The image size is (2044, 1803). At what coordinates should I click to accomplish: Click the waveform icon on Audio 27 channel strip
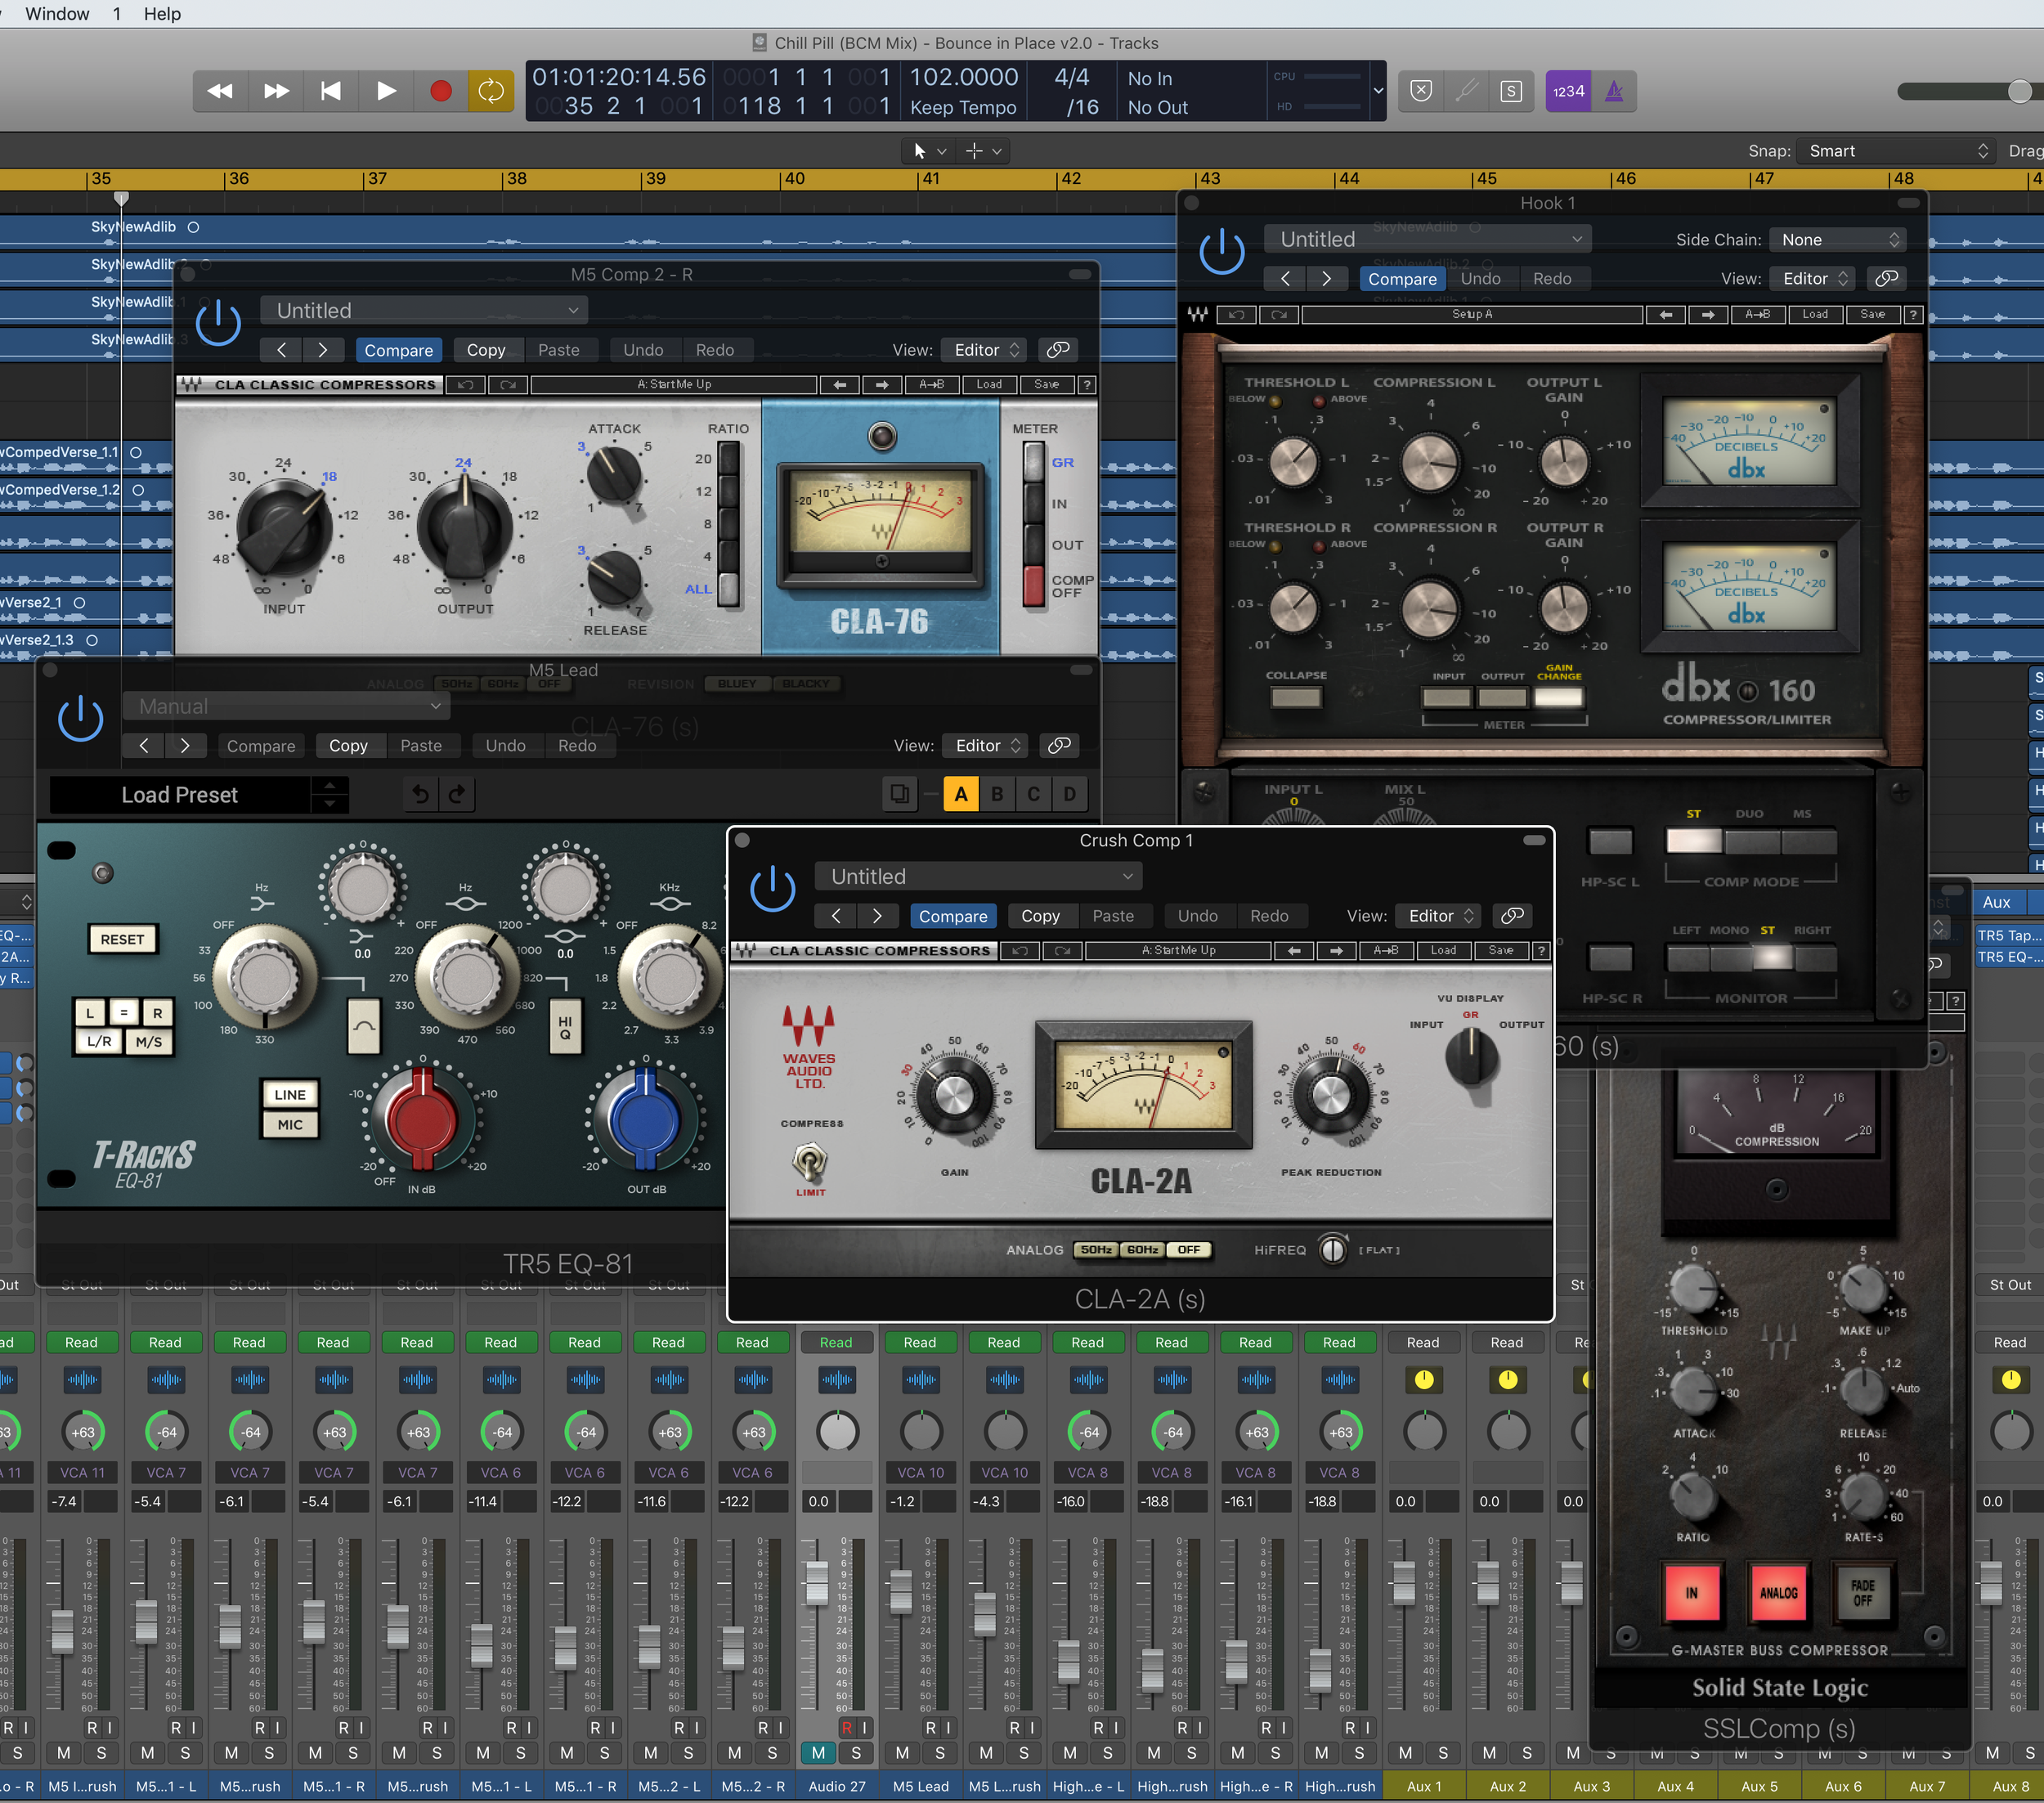click(837, 1381)
